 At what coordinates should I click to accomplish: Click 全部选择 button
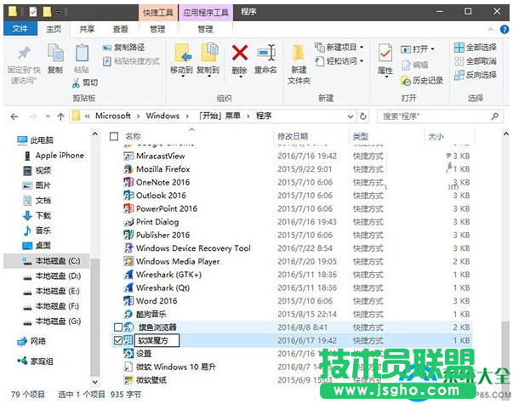tap(476, 48)
